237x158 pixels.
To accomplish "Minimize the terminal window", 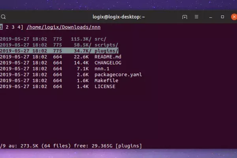I will pos(211,17).
